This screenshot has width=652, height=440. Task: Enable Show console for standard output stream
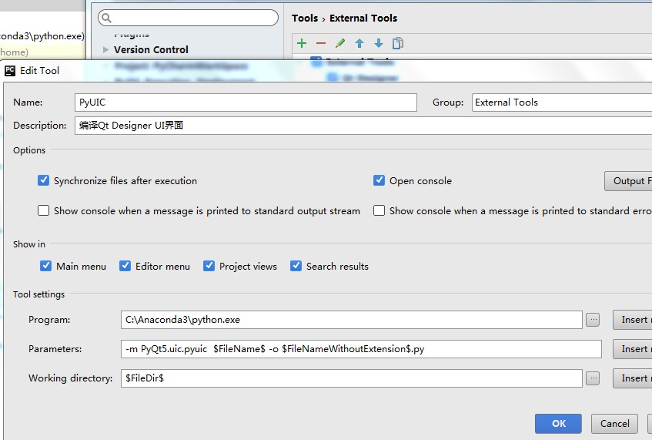click(43, 210)
